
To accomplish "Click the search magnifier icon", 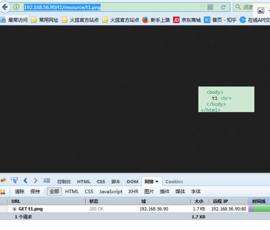I will [238, 7].
